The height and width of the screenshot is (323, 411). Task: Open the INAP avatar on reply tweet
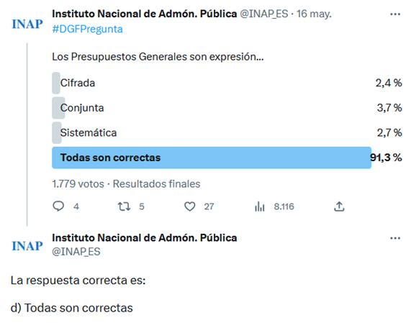click(x=27, y=246)
